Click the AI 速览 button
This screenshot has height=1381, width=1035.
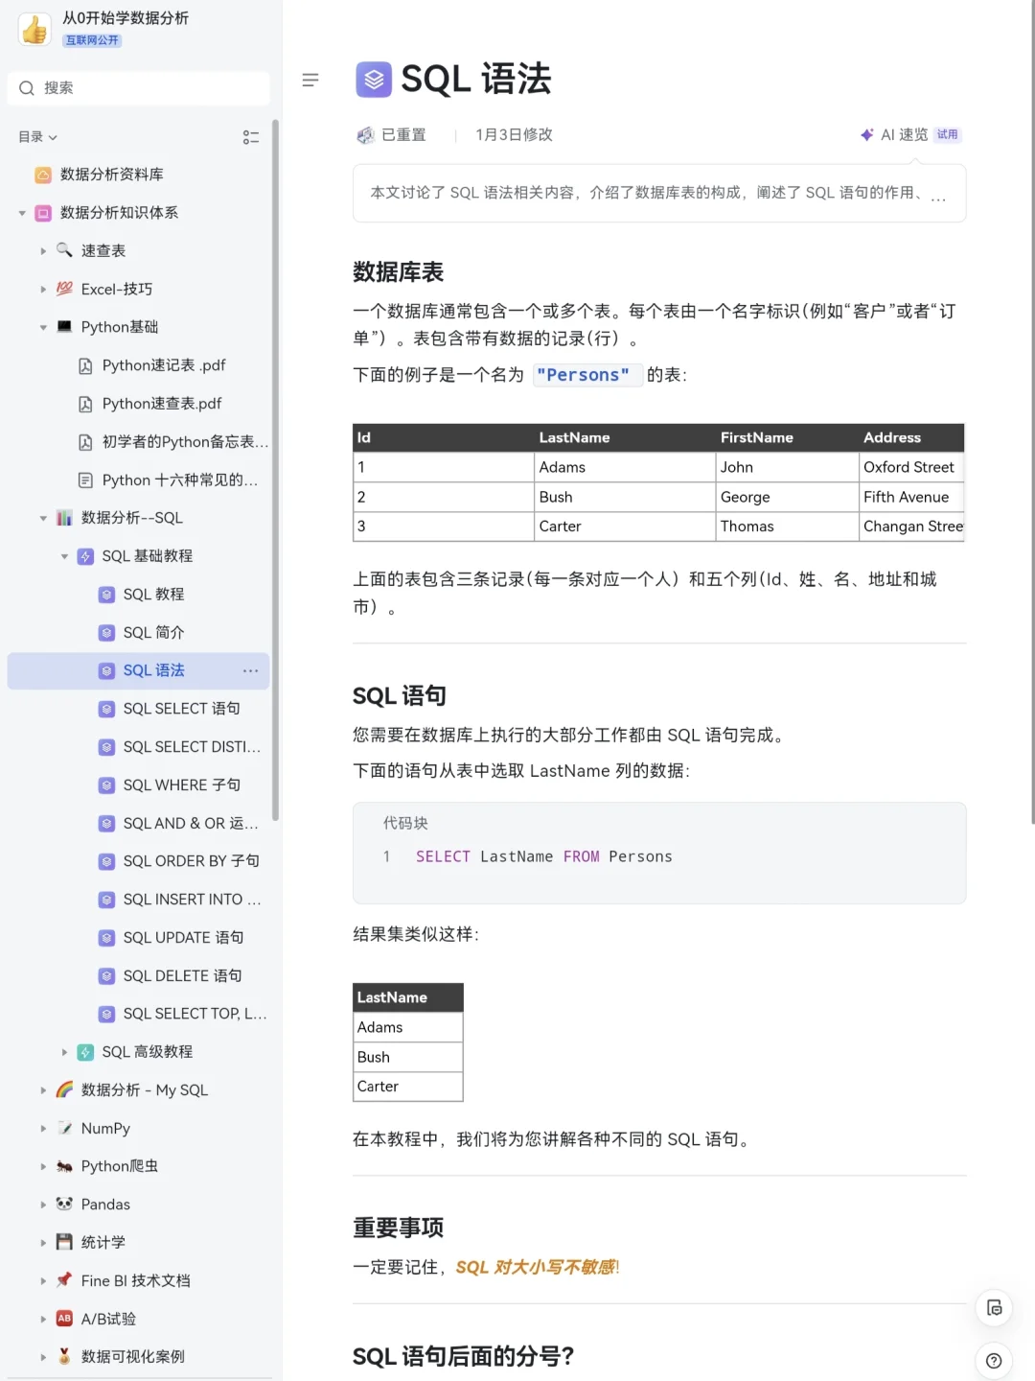(900, 134)
